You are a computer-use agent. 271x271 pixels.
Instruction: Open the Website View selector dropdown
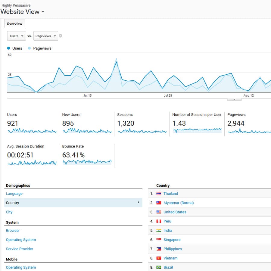pos(43,12)
